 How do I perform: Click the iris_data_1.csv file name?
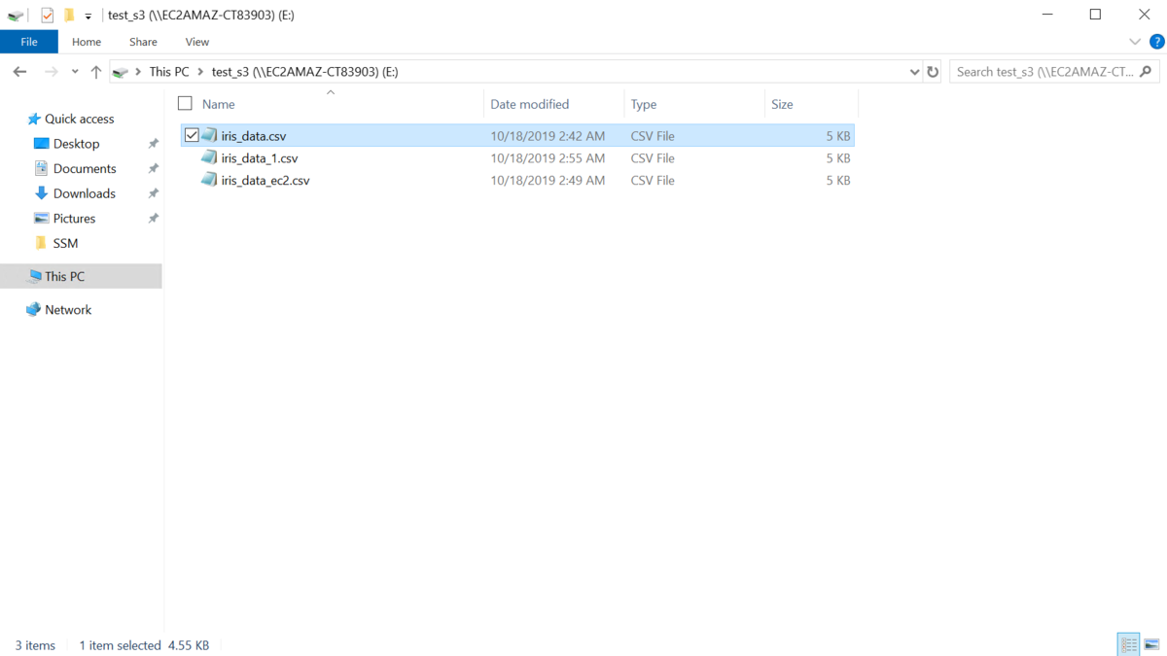coord(260,158)
